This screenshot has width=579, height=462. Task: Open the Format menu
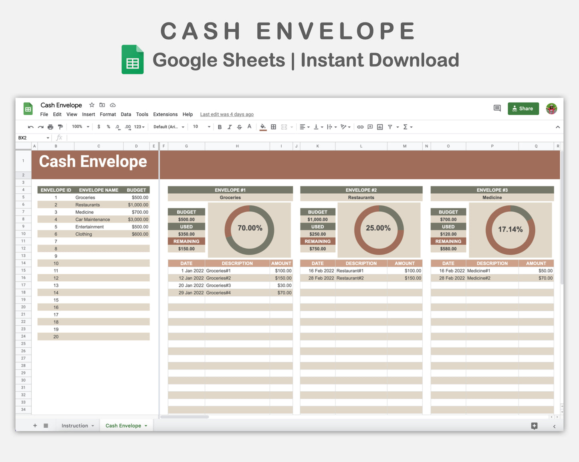(x=107, y=114)
